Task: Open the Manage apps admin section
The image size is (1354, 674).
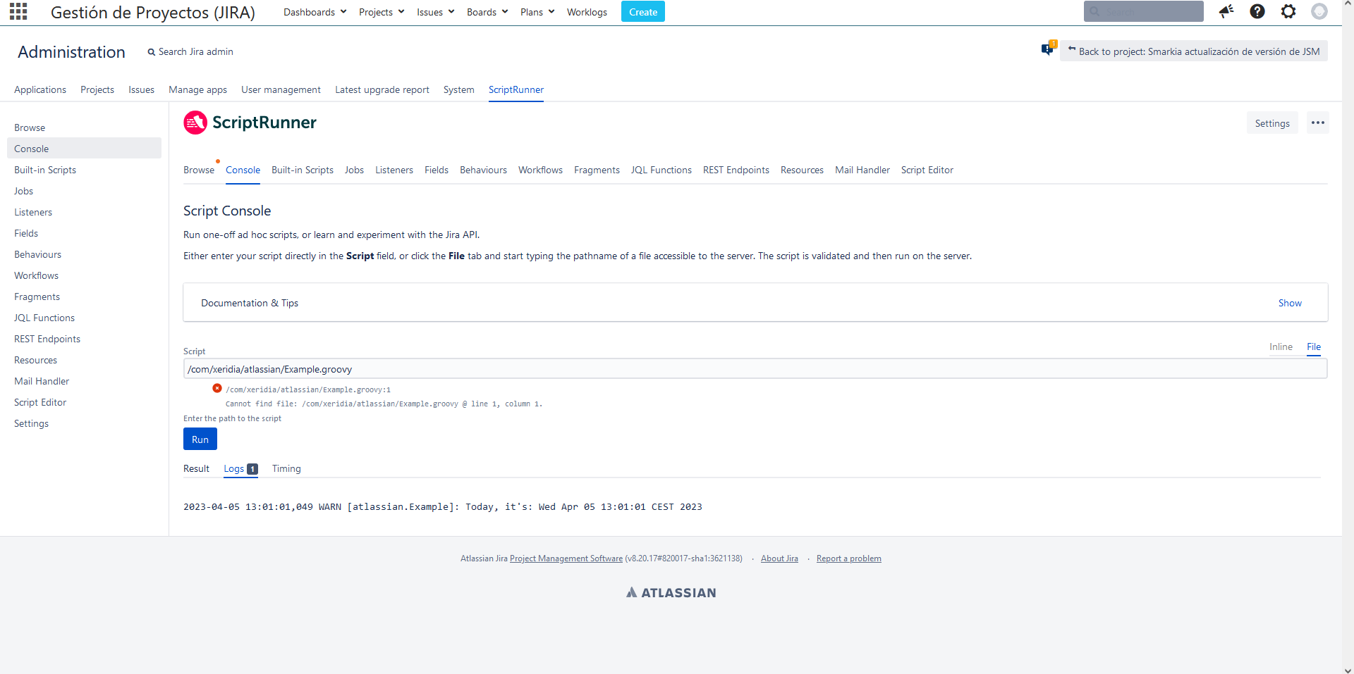Action: point(197,89)
